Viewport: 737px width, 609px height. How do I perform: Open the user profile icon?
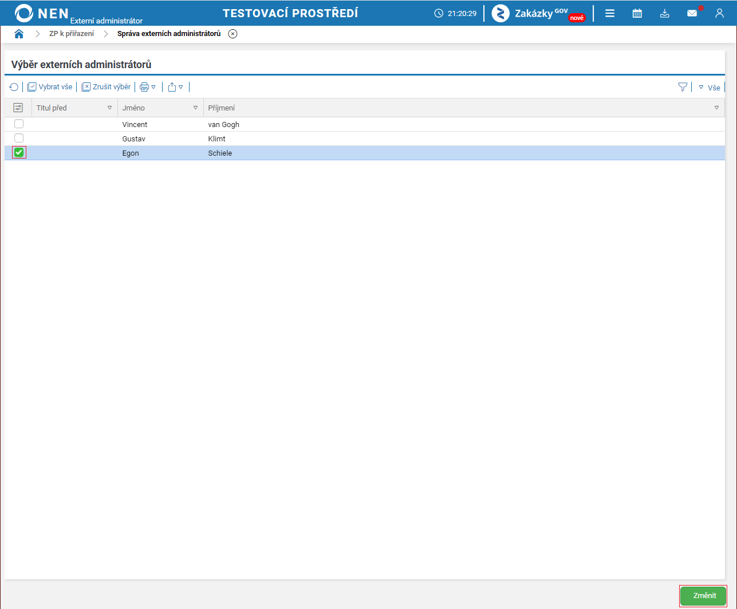point(720,13)
